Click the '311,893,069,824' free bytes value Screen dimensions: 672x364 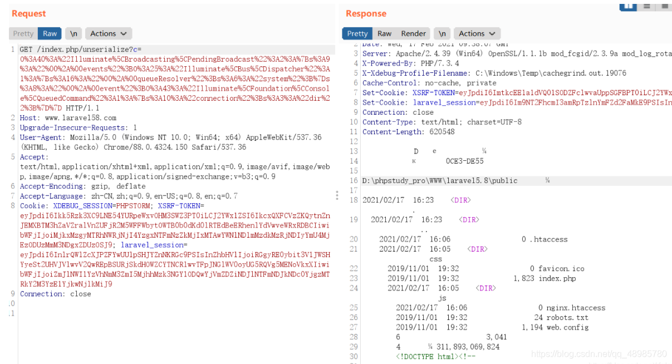(468, 347)
